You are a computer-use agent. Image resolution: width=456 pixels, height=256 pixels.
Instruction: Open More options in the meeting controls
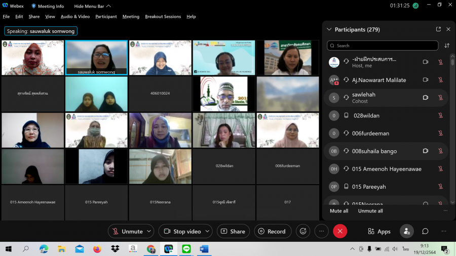click(321, 231)
